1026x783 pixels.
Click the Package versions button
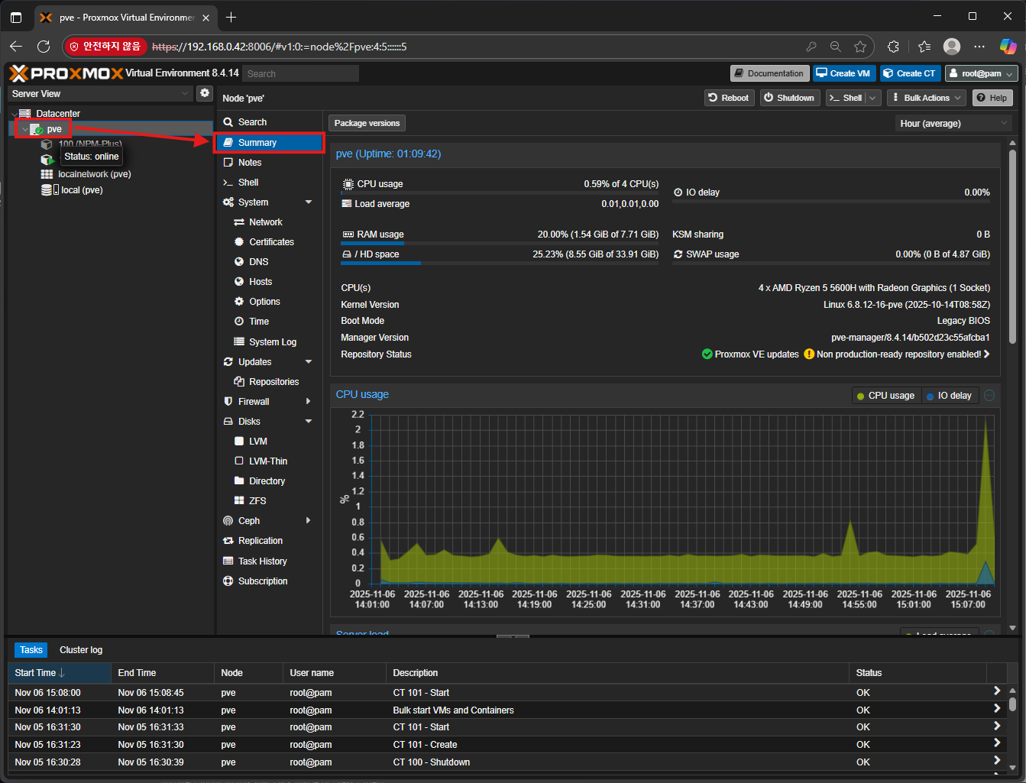pyautogui.click(x=367, y=123)
